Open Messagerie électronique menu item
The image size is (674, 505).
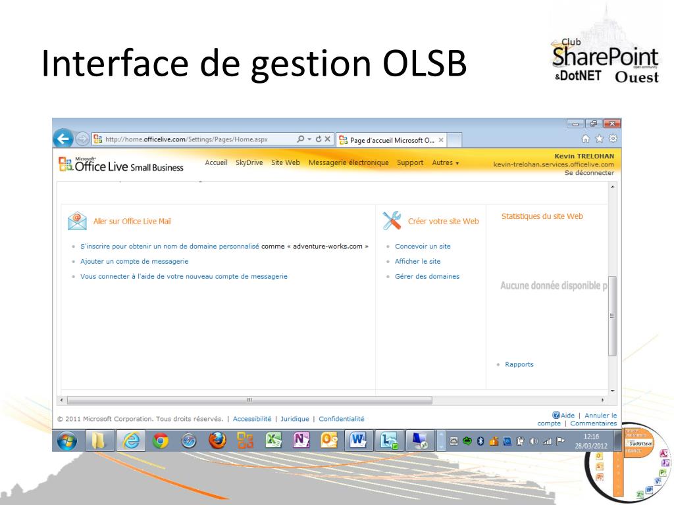[348, 163]
